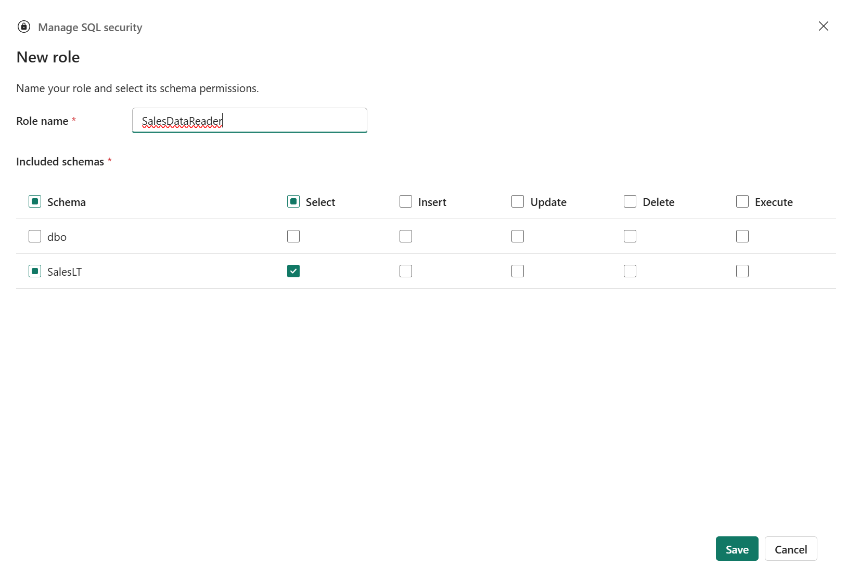The height and width of the screenshot is (566, 847).
Task: Save the new role
Action: (x=737, y=549)
